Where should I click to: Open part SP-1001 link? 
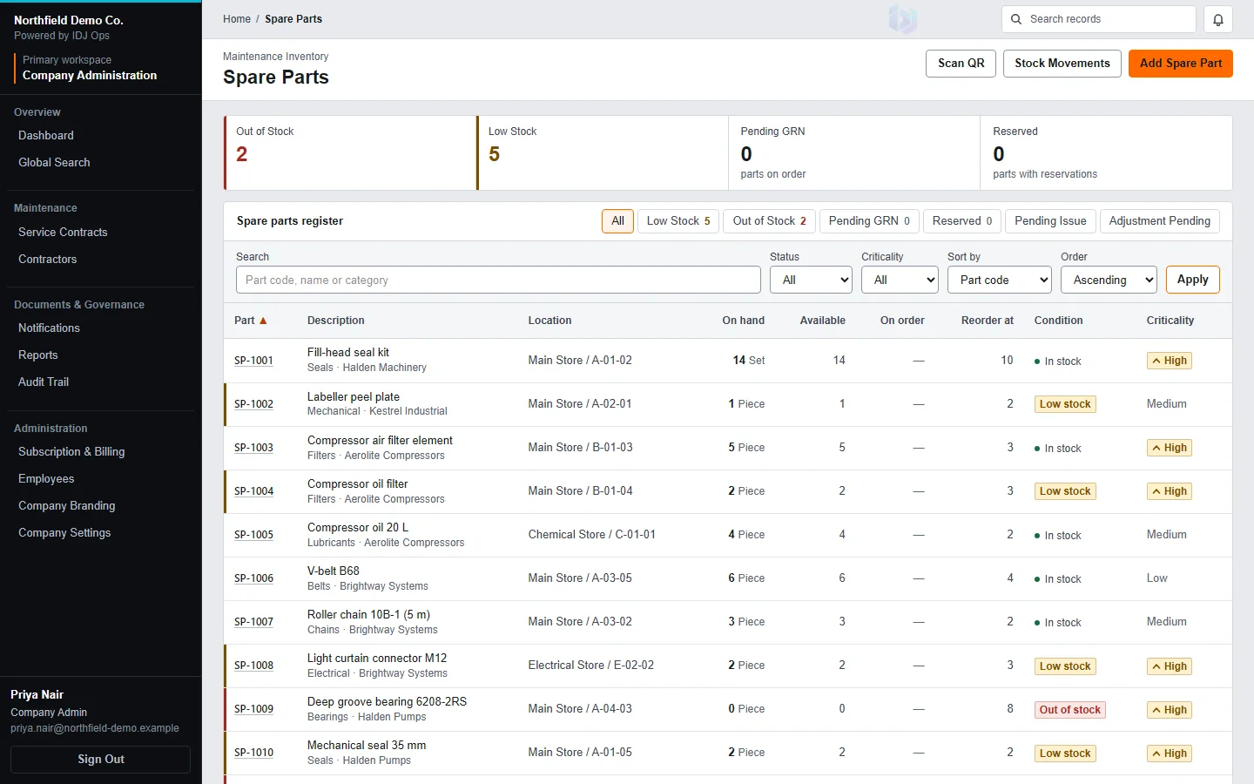coord(253,361)
